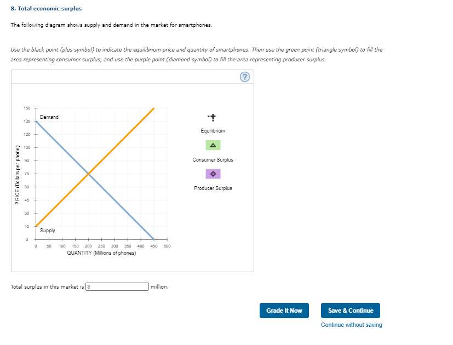Open Continue without saving link
Viewport: 453px width, 345px height.
tap(350, 325)
